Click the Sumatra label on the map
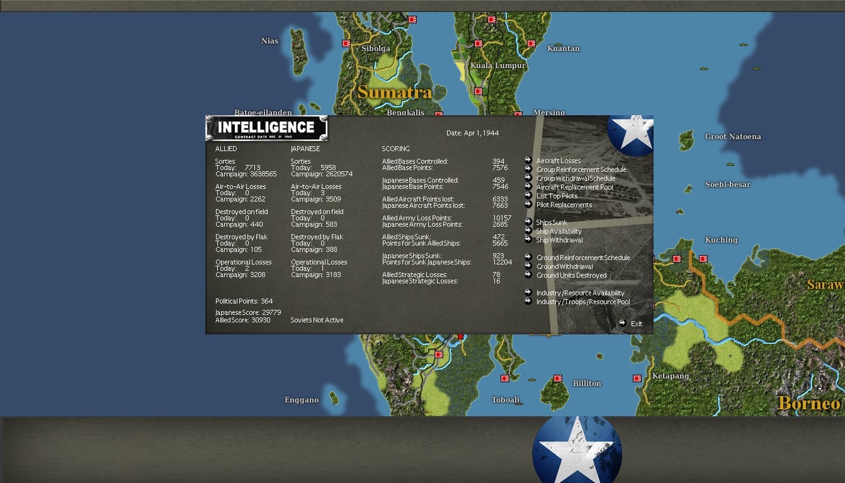This screenshot has height=483, width=845. pos(395,93)
